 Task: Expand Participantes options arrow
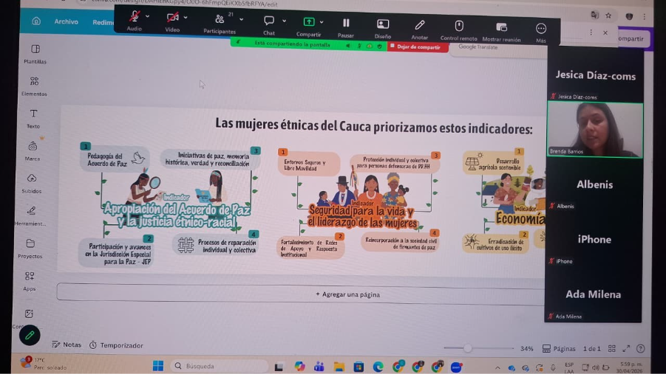tap(241, 19)
